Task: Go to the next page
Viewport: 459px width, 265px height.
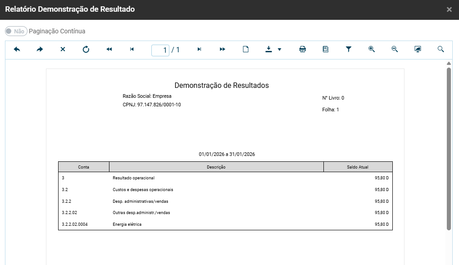Action: [200, 49]
